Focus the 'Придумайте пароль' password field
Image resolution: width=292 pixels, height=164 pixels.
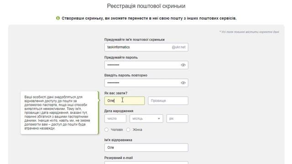coord(146,65)
